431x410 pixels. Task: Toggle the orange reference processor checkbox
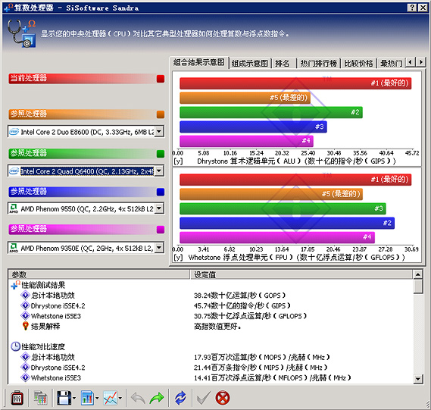tap(161, 114)
